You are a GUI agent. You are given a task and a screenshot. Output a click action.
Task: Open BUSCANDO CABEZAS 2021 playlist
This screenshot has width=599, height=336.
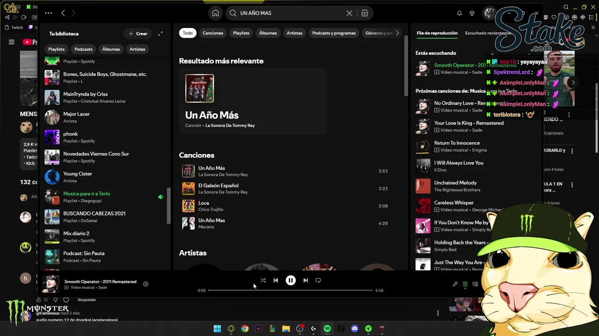click(106, 217)
